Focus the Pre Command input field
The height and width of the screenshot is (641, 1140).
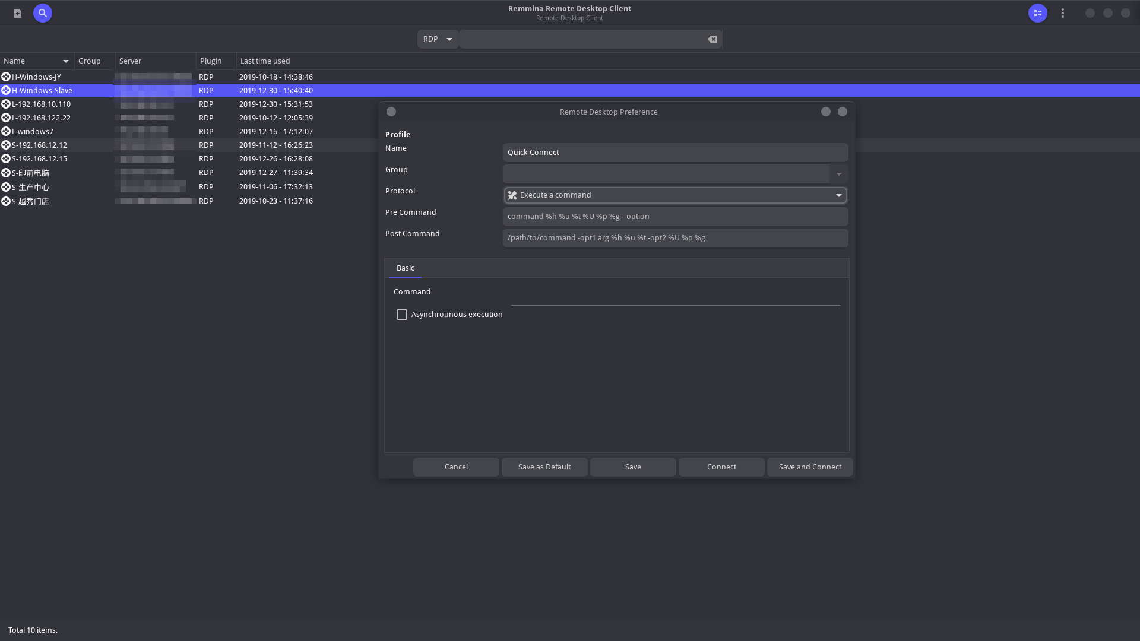(675, 217)
